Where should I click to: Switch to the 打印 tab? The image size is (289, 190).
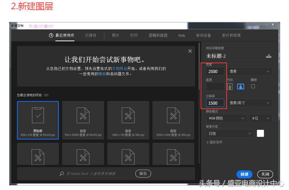coord(134,36)
